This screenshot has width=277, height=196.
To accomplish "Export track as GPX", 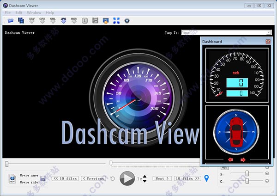I will click(x=42, y=20).
